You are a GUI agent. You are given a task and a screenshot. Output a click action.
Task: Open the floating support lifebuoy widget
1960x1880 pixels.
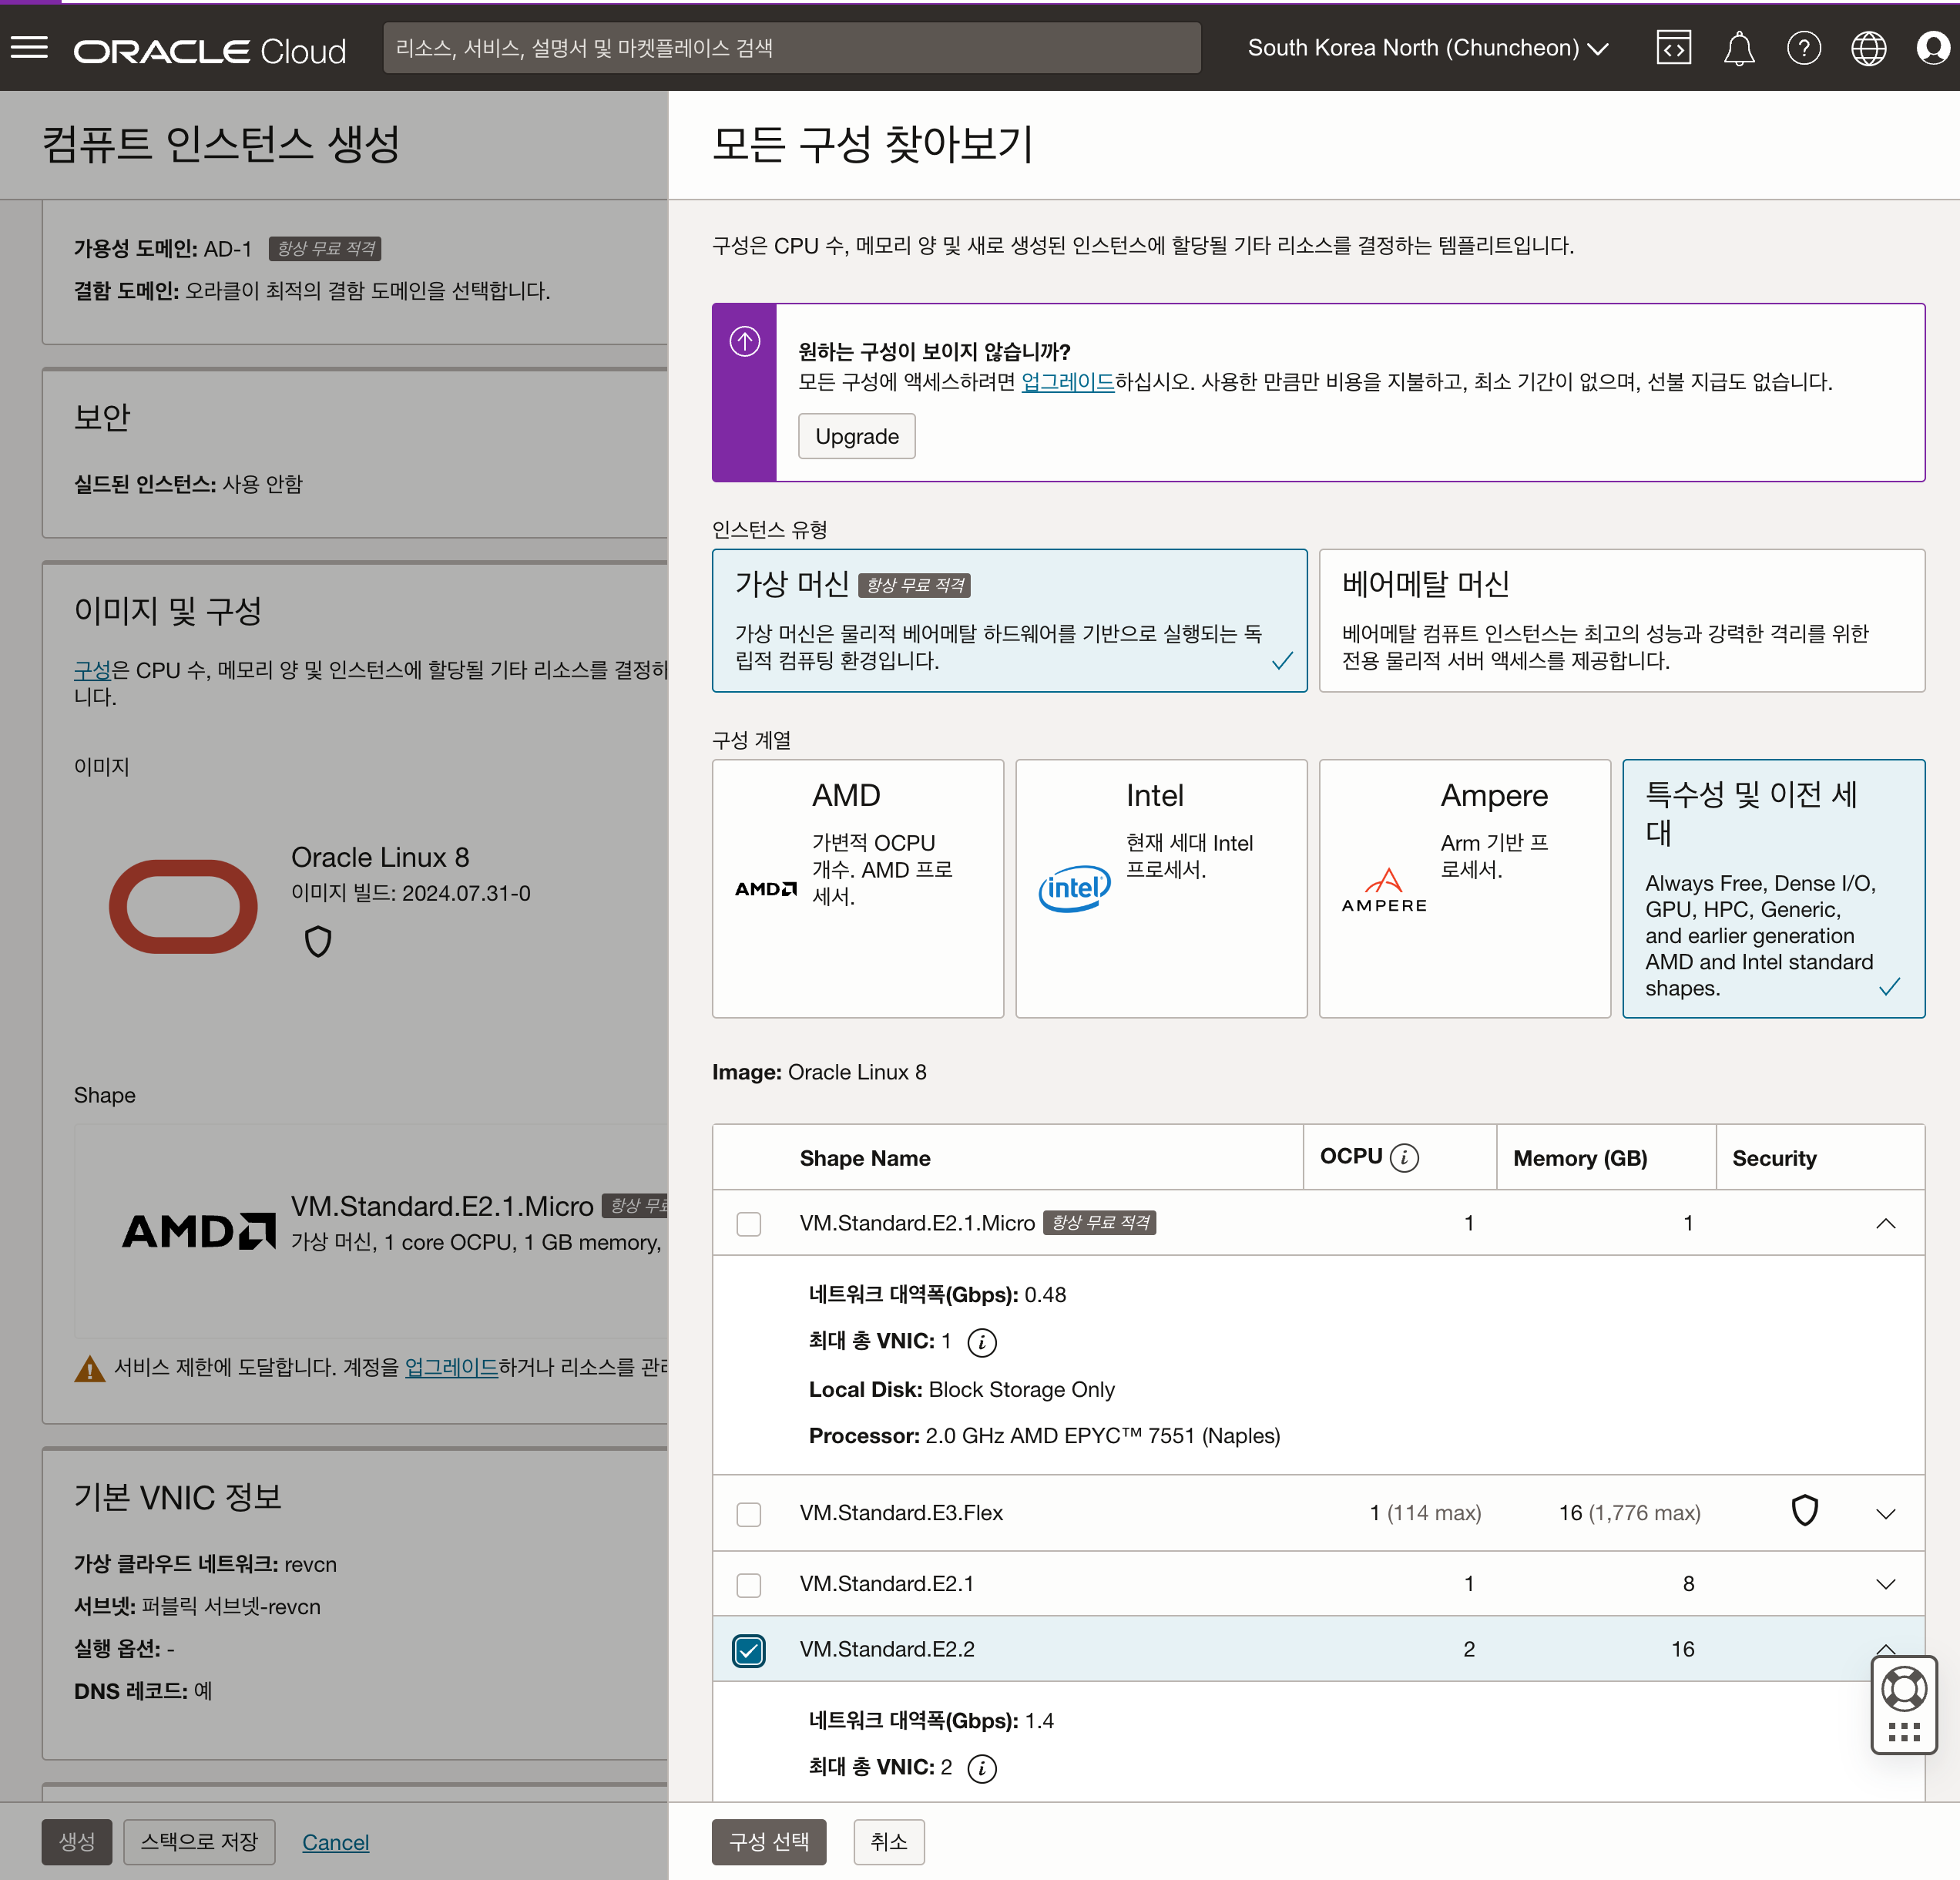pos(1903,1690)
